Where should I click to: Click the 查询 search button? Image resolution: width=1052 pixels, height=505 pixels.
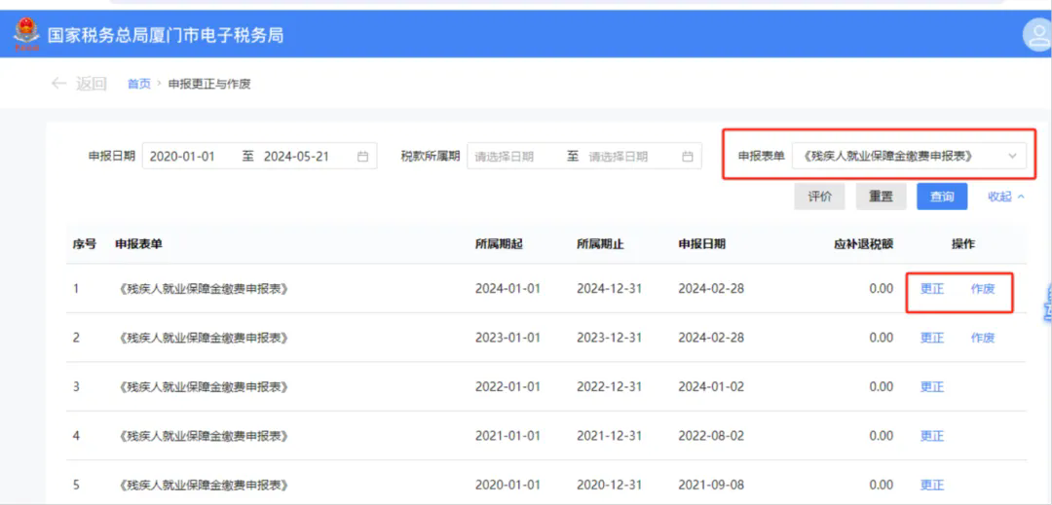(x=942, y=197)
